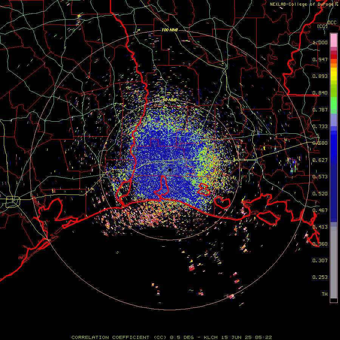Click the 100 NMI range ring label
This screenshot has height=340, width=340.
coord(170,30)
